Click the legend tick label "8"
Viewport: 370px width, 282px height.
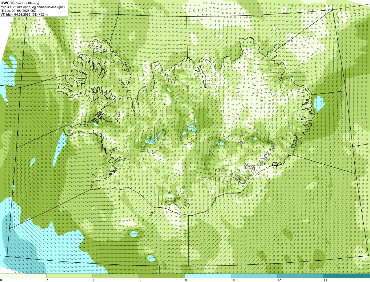tap(186, 280)
